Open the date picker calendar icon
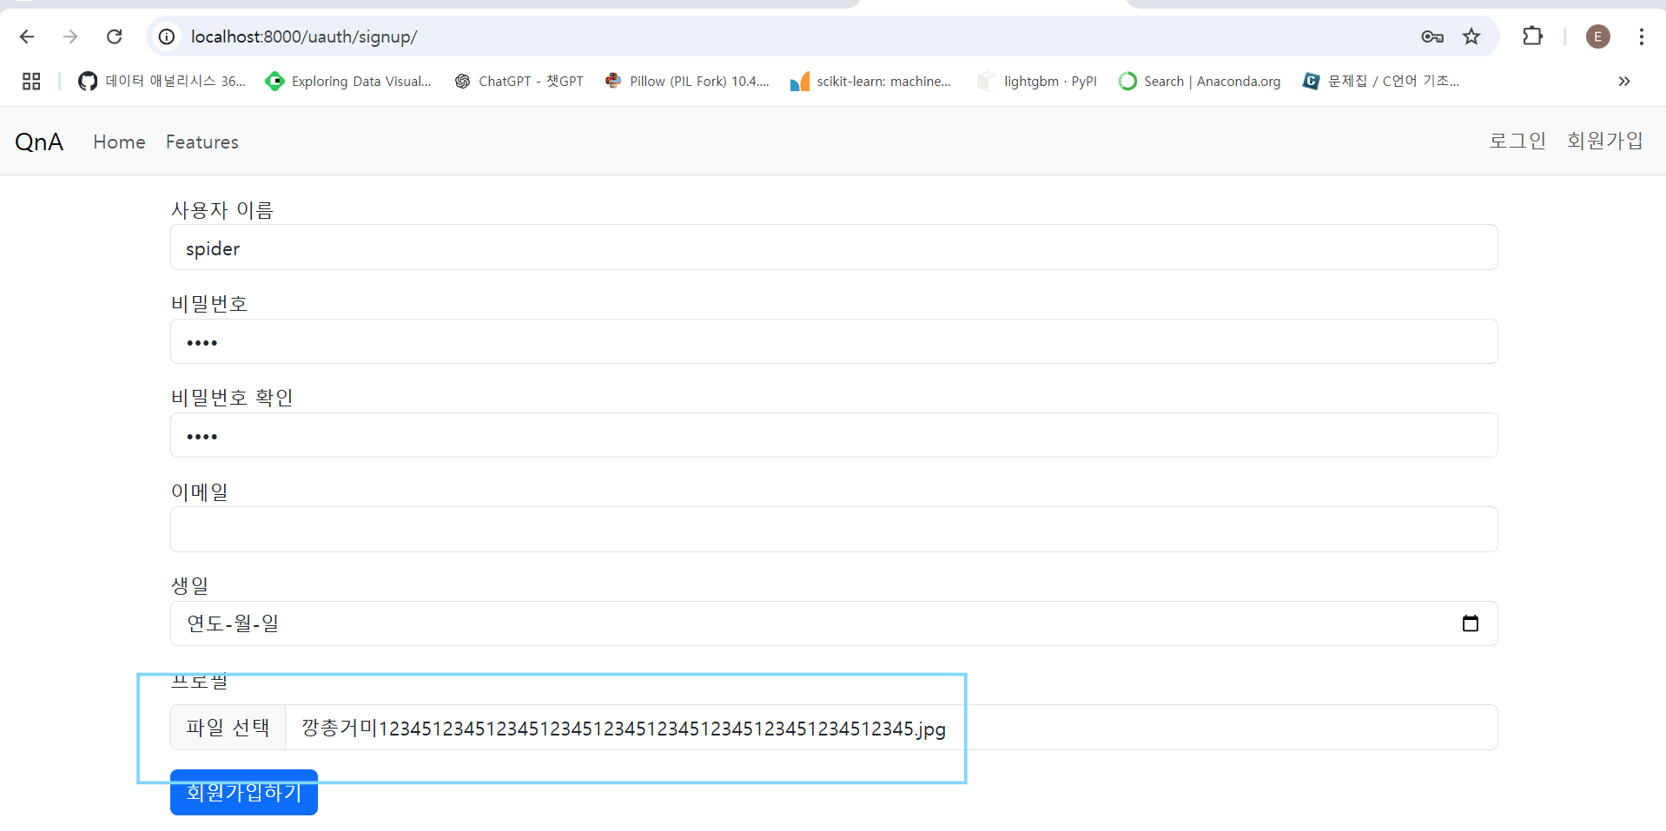The image size is (1666, 831). [1470, 623]
